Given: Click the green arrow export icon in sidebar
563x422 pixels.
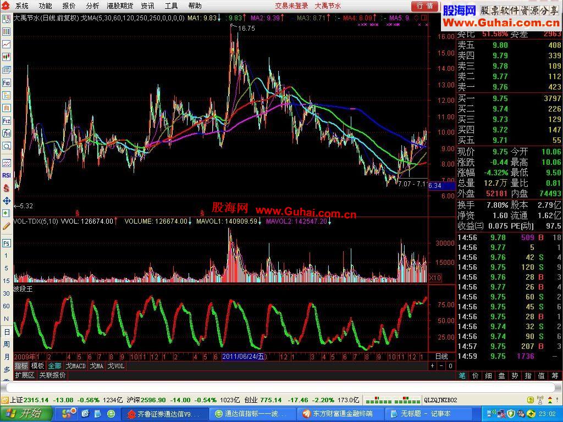Looking at the screenshot, I should coord(6,213).
